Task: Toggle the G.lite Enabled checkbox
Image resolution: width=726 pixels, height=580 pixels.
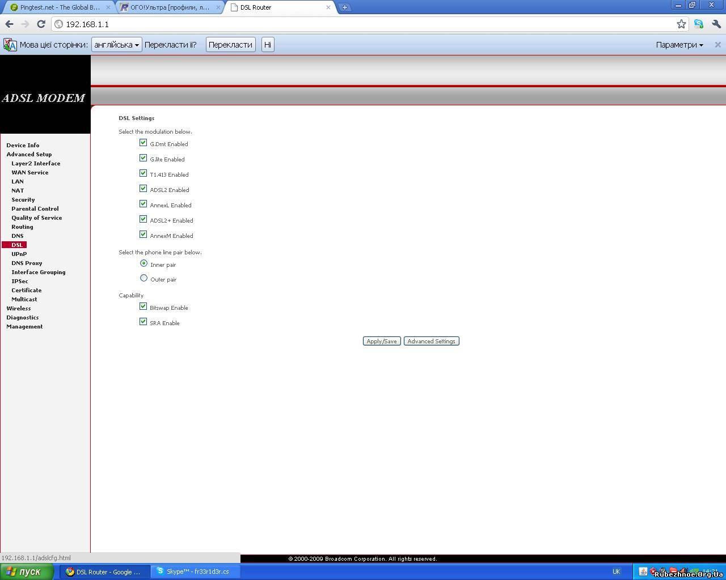Action: click(x=143, y=158)
